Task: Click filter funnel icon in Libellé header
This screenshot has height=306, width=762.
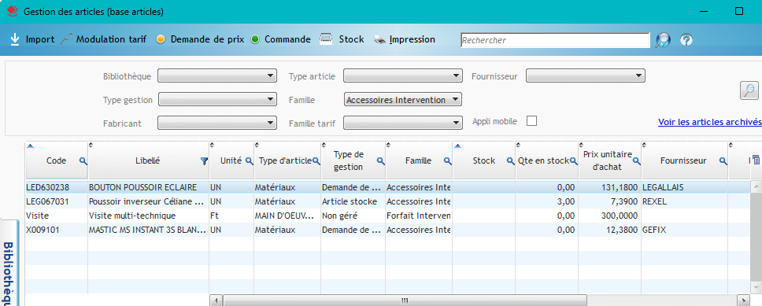Action: coord(204,160)
